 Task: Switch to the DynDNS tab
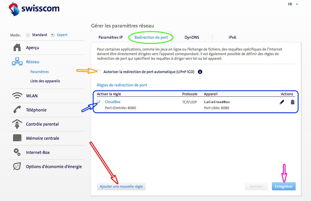(x=192, y=37)
